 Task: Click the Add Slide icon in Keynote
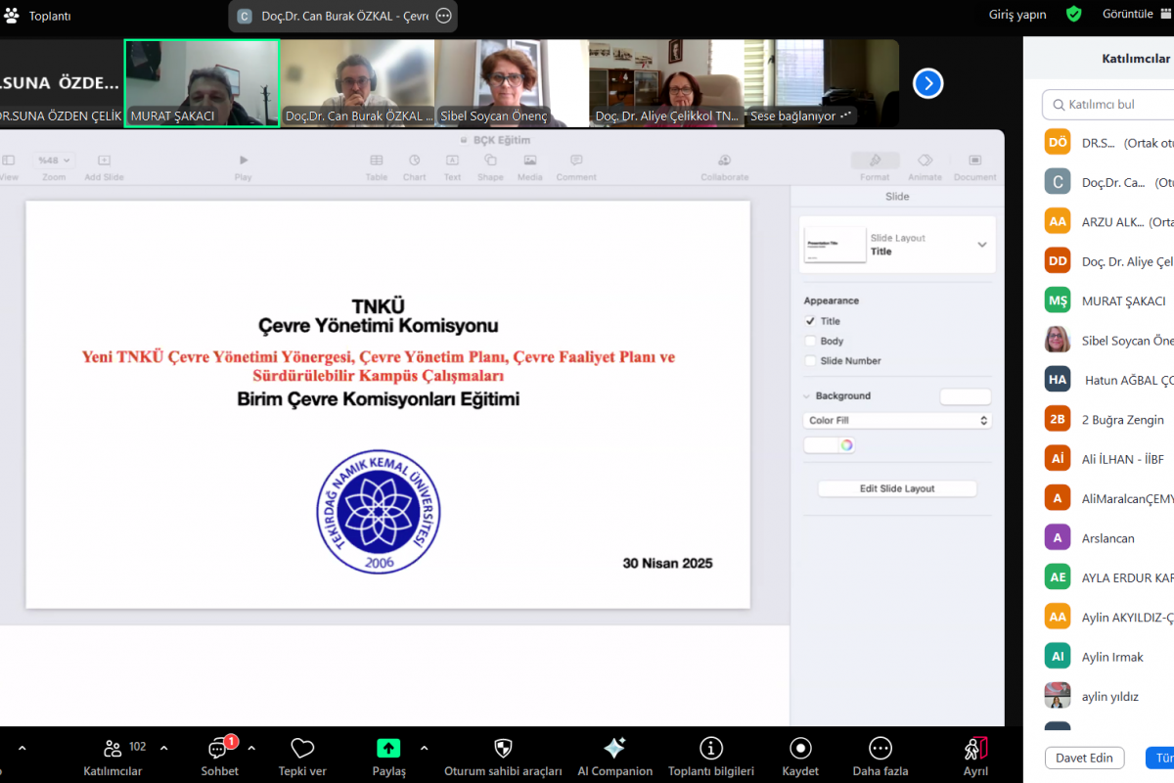[104, 161]
